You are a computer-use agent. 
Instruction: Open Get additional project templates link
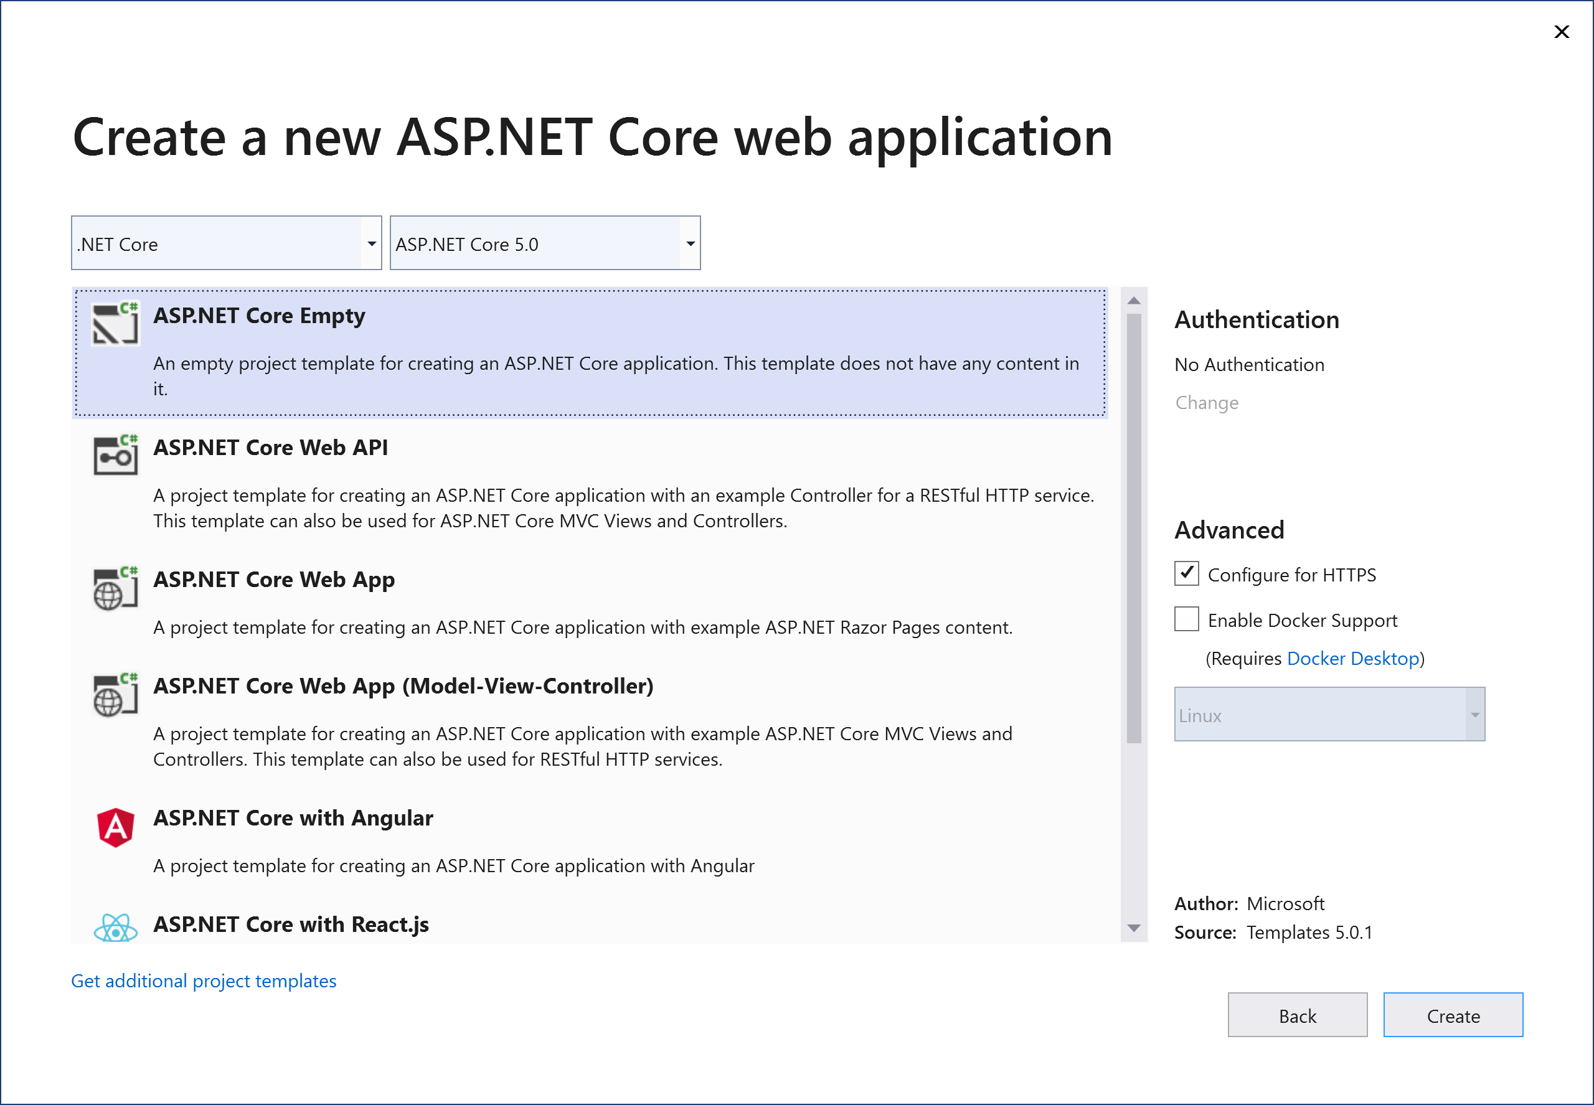(204, 981)
